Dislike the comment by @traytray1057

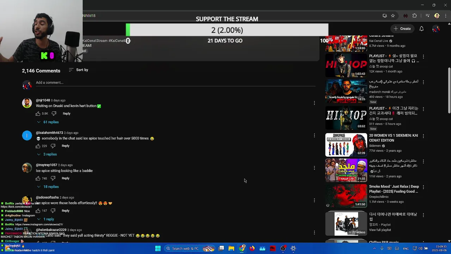(x=53, y=178)
